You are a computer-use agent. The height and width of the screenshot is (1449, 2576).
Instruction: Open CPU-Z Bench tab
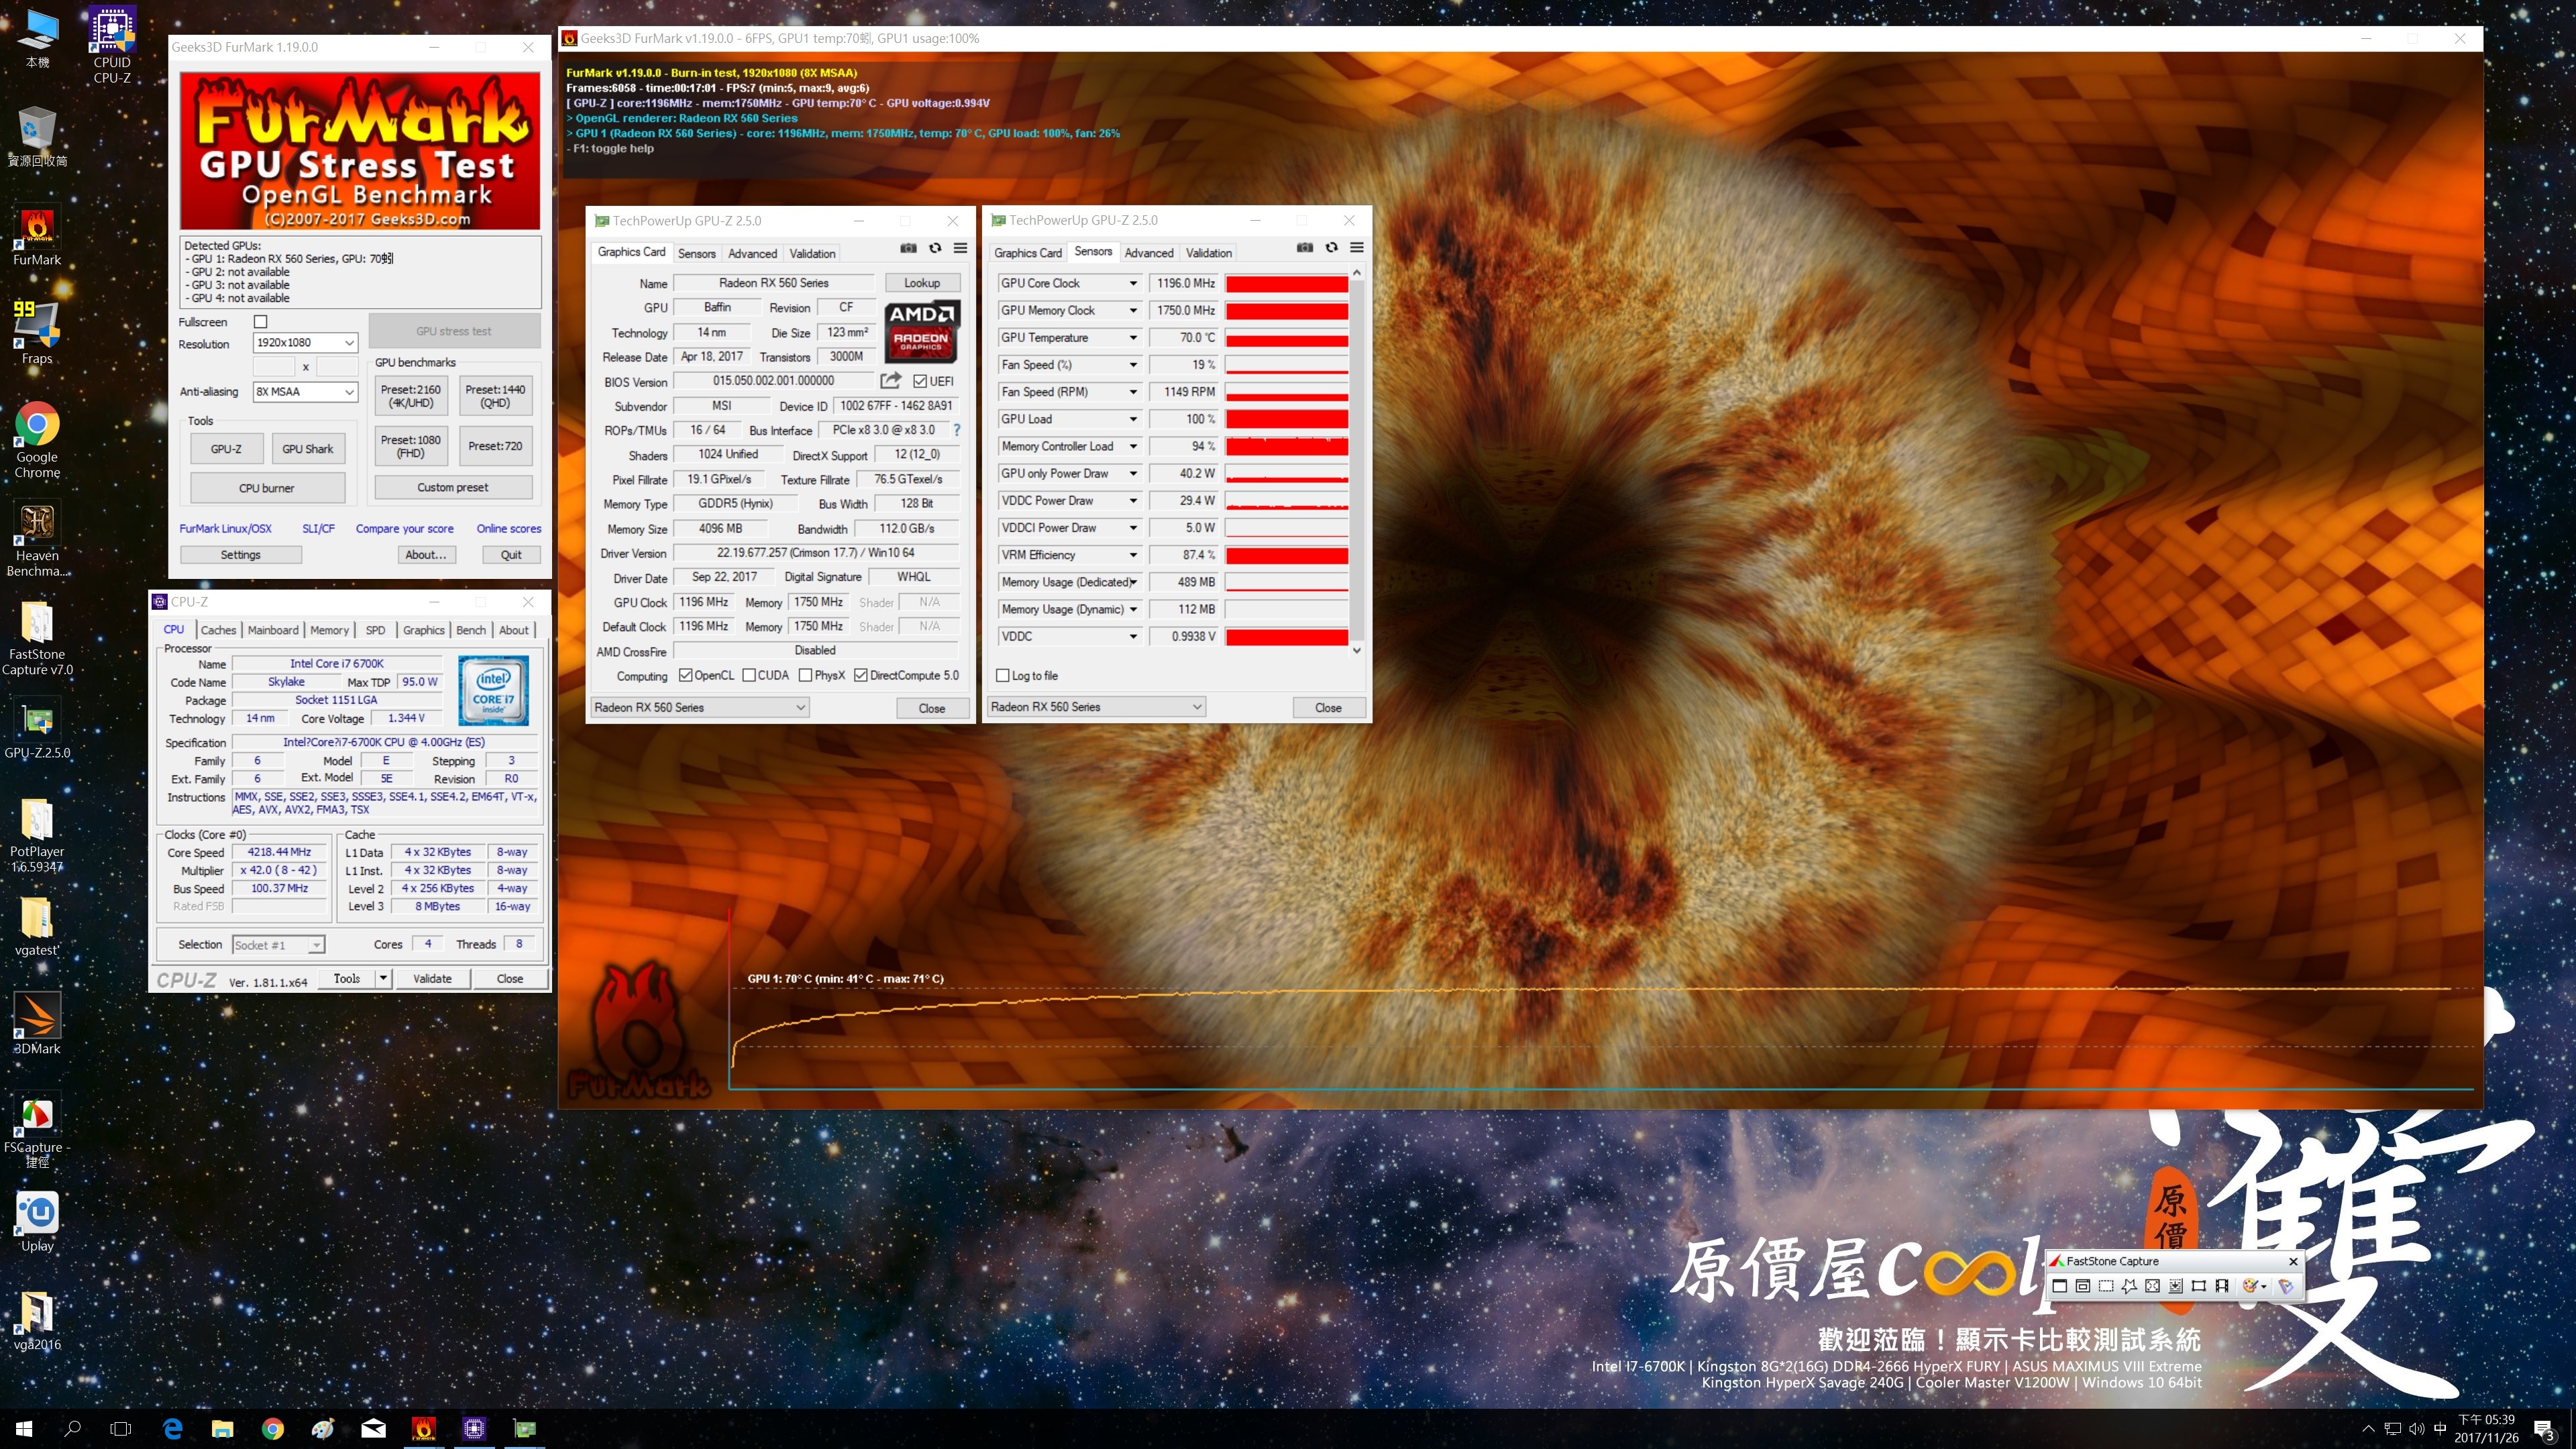click(471, 630)
